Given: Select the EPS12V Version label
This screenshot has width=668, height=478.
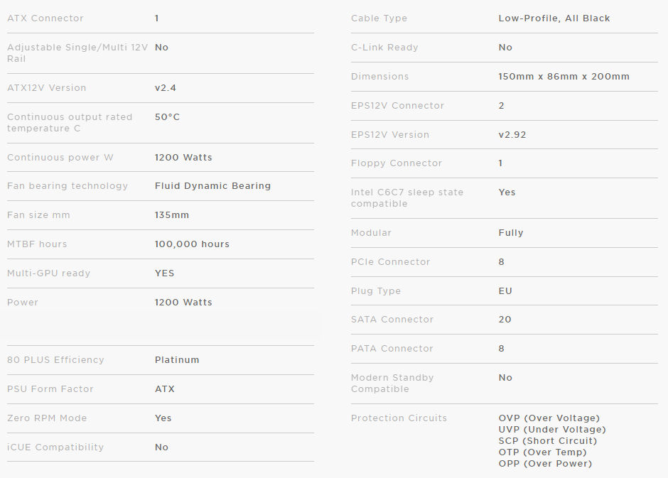Looking at the screenshot, I should tap(390, 135).
